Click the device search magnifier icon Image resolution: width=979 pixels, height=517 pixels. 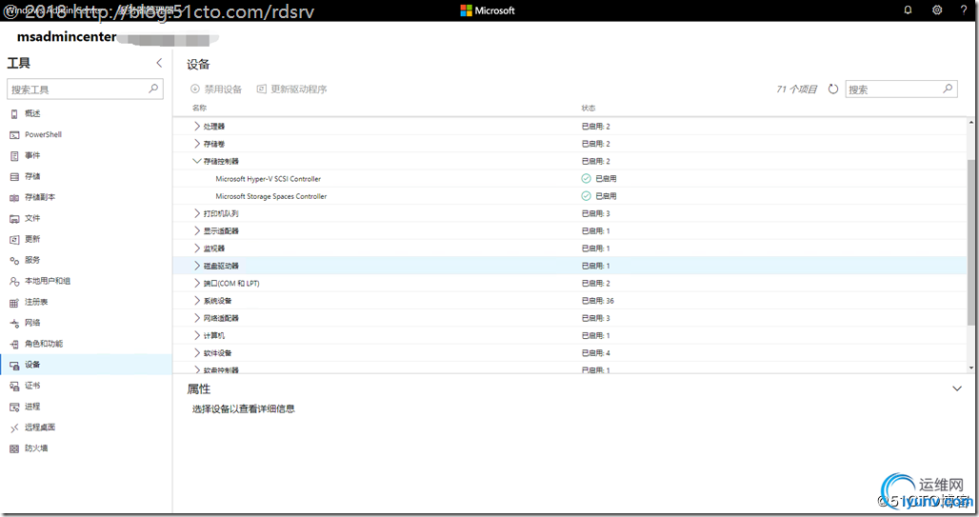[948, 89]
